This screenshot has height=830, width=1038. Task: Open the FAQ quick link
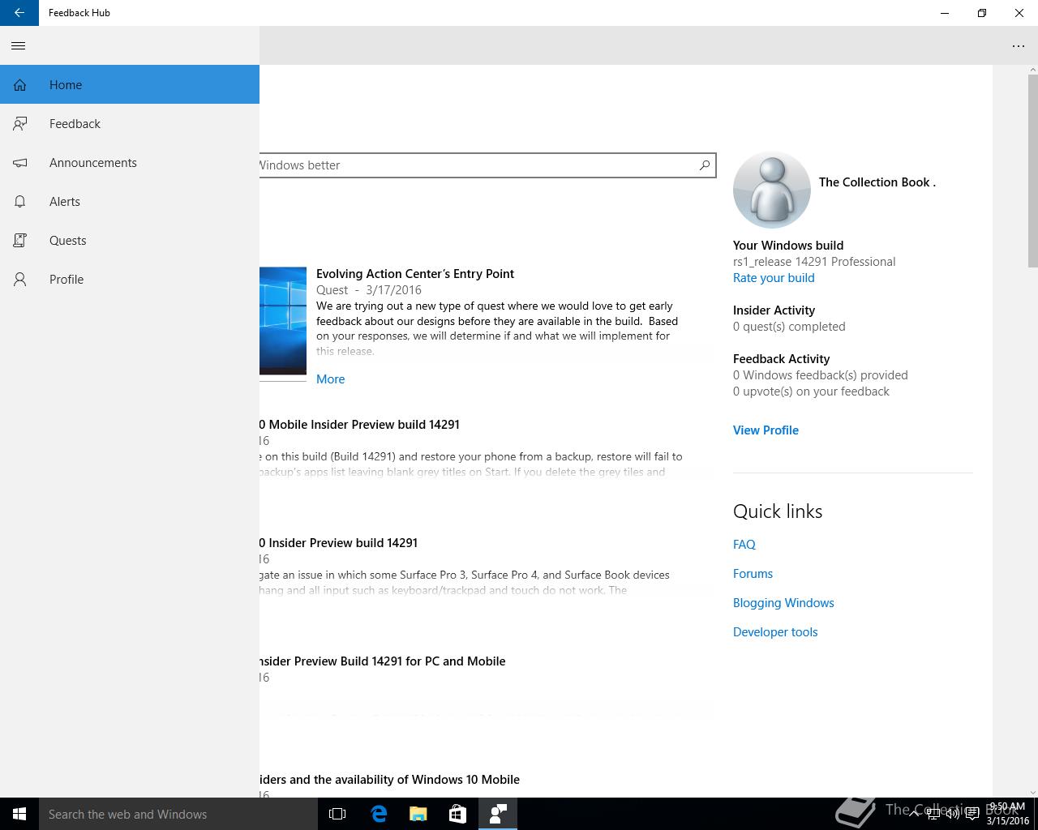pyautogui.click(x=744, y=545)
